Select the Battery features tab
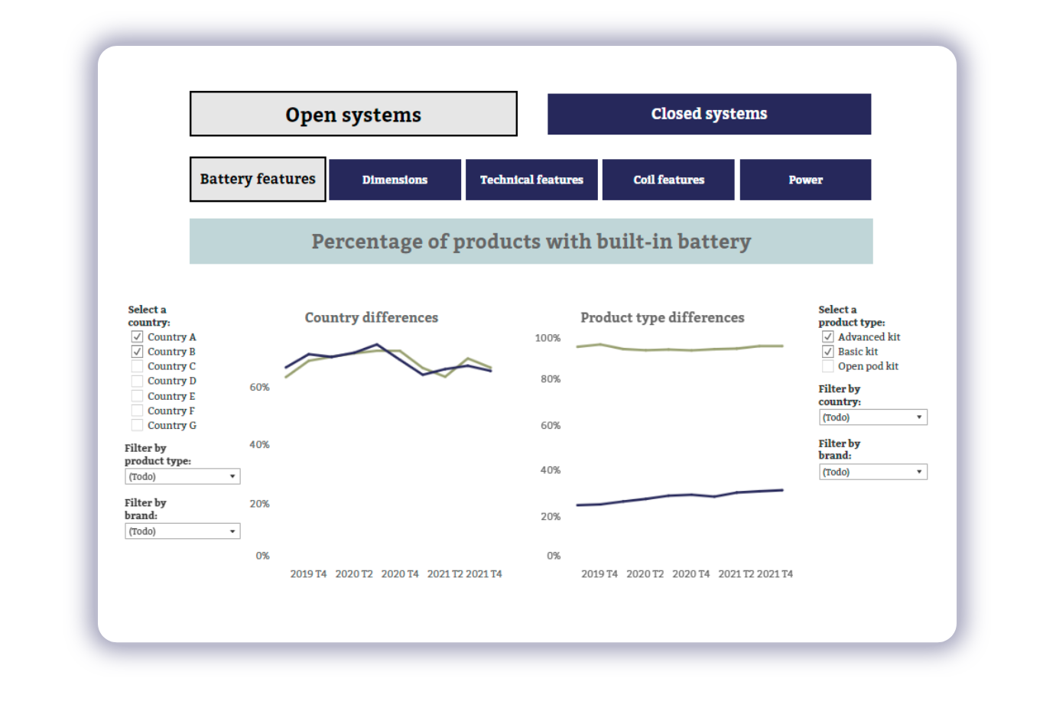 (x=258, y=179)
